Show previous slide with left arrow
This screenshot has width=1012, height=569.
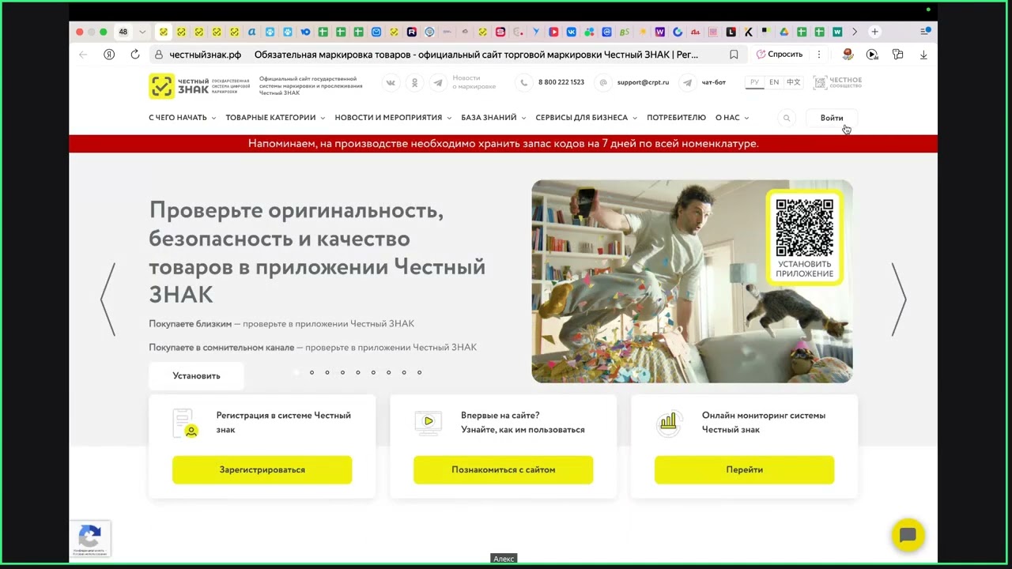click(108, 300)
